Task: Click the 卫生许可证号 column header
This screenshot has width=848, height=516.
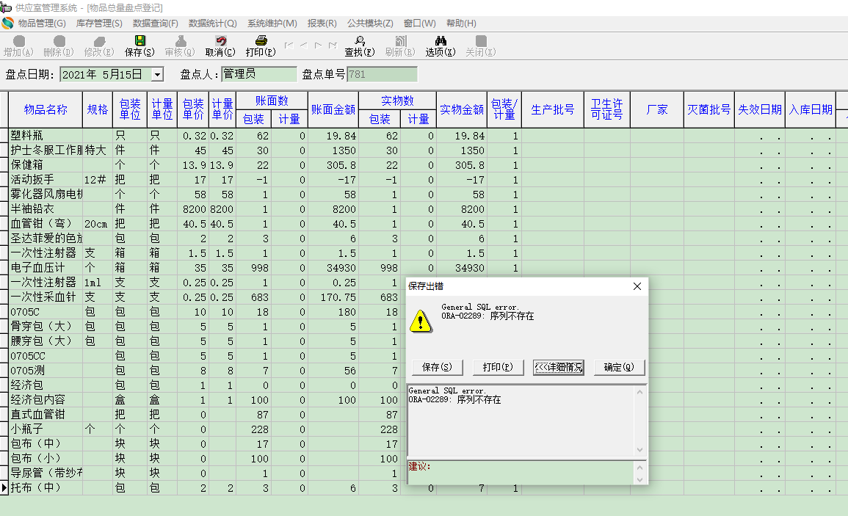Action: (x=606, y=109)
